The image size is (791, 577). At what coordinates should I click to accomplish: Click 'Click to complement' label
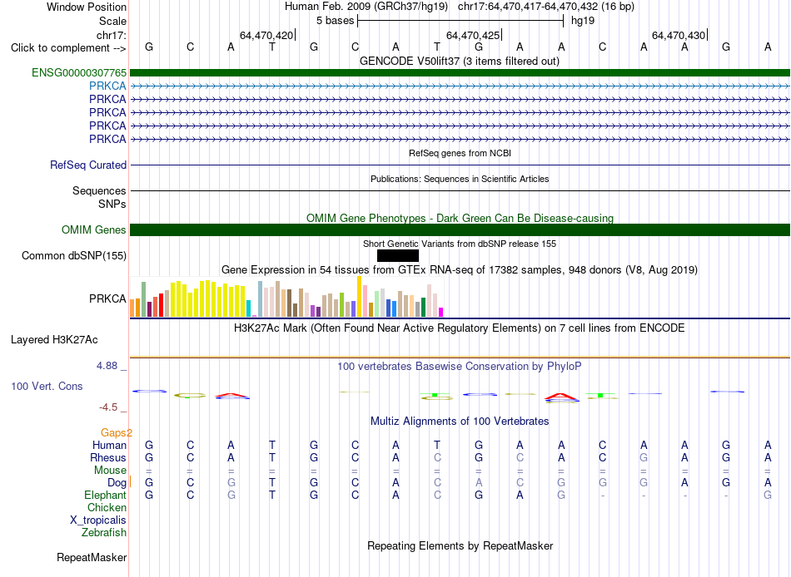pyautogui.click(x=68, y=48)
